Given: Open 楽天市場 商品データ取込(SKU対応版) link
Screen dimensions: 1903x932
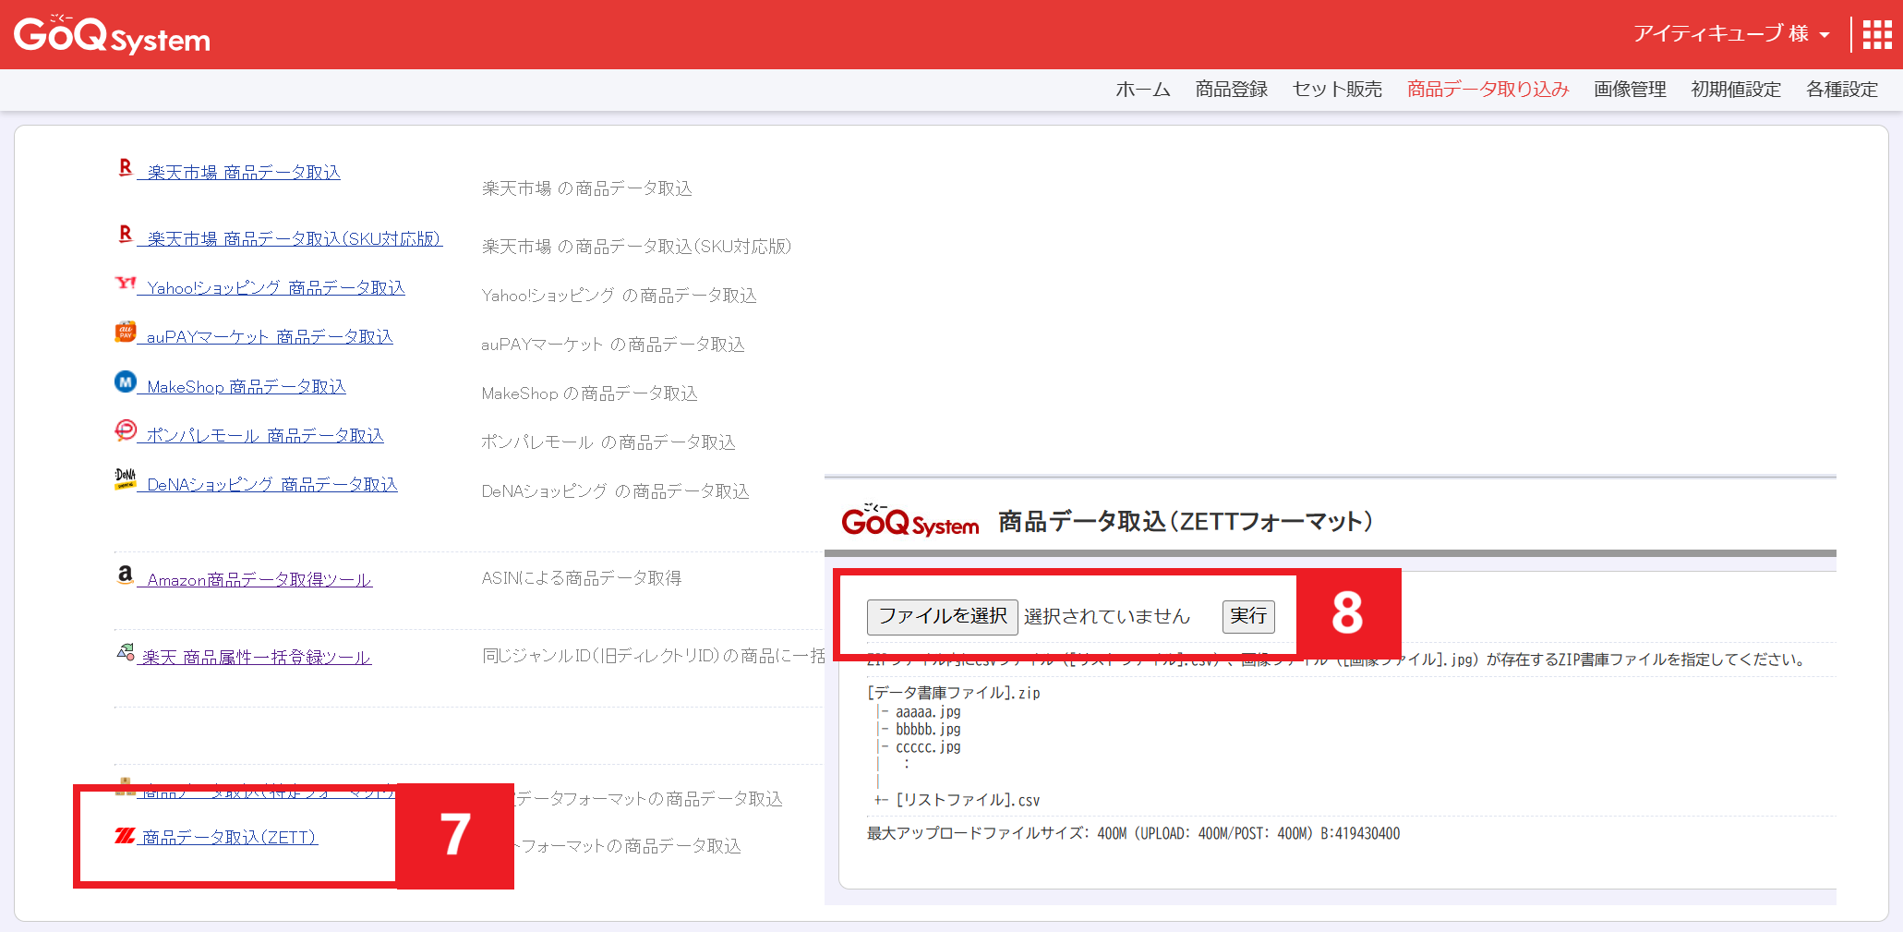Looking at the screenshot, I should pyautogui.click(x=295, y=239).
